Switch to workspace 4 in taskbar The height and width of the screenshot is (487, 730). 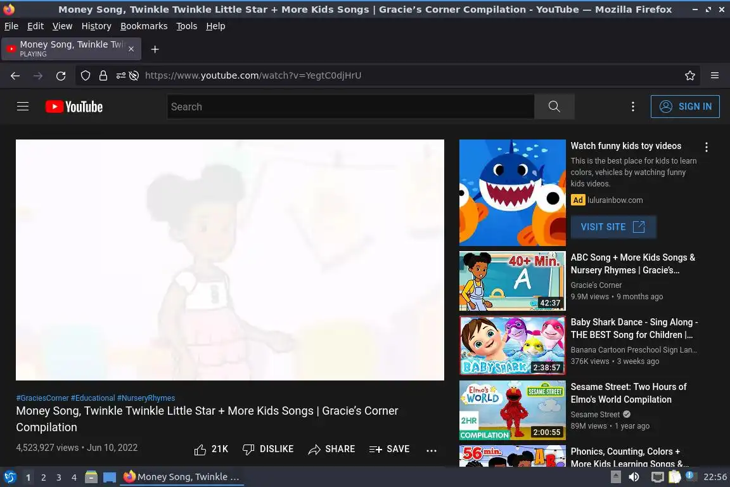74,477
